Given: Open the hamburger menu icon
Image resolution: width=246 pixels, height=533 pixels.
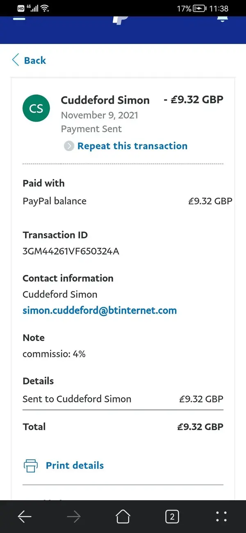Looking at the screenshot, I should (x=19, y=18).
